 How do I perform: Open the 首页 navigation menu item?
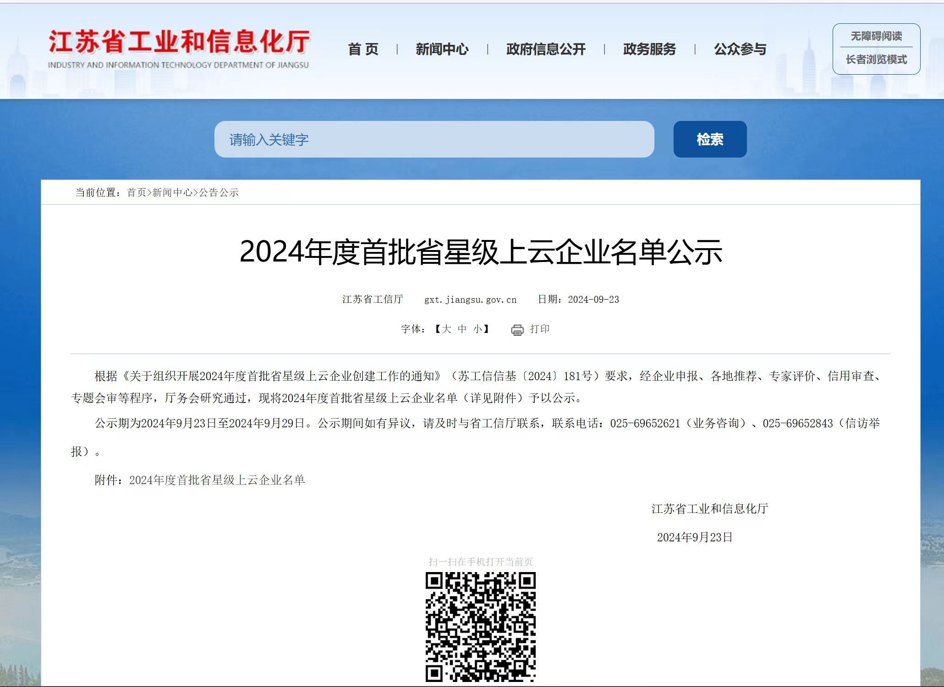[363, 49]
